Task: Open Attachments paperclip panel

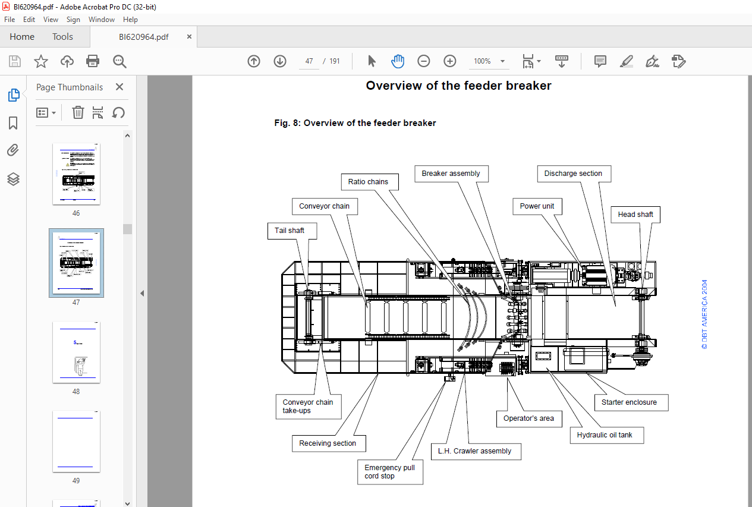Action: pos(13,150)
